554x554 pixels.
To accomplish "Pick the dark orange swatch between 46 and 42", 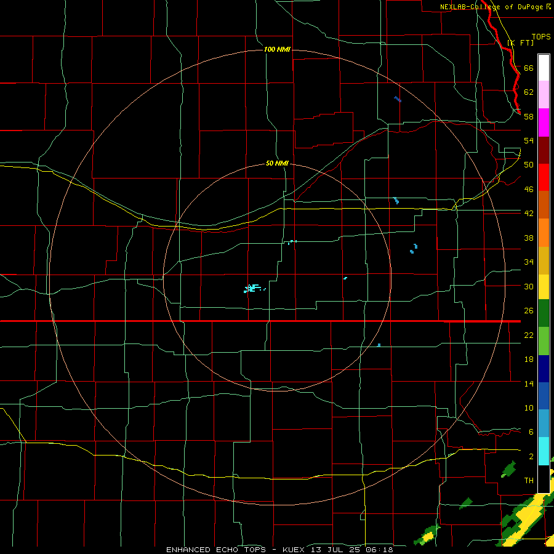I will pyautogui.click(x=544, y=205).
